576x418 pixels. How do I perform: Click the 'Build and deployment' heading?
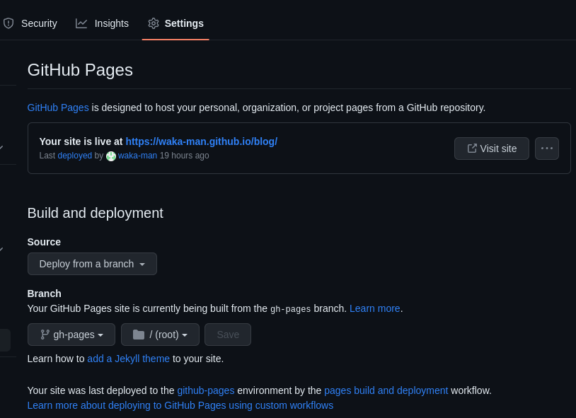point(95,213)
